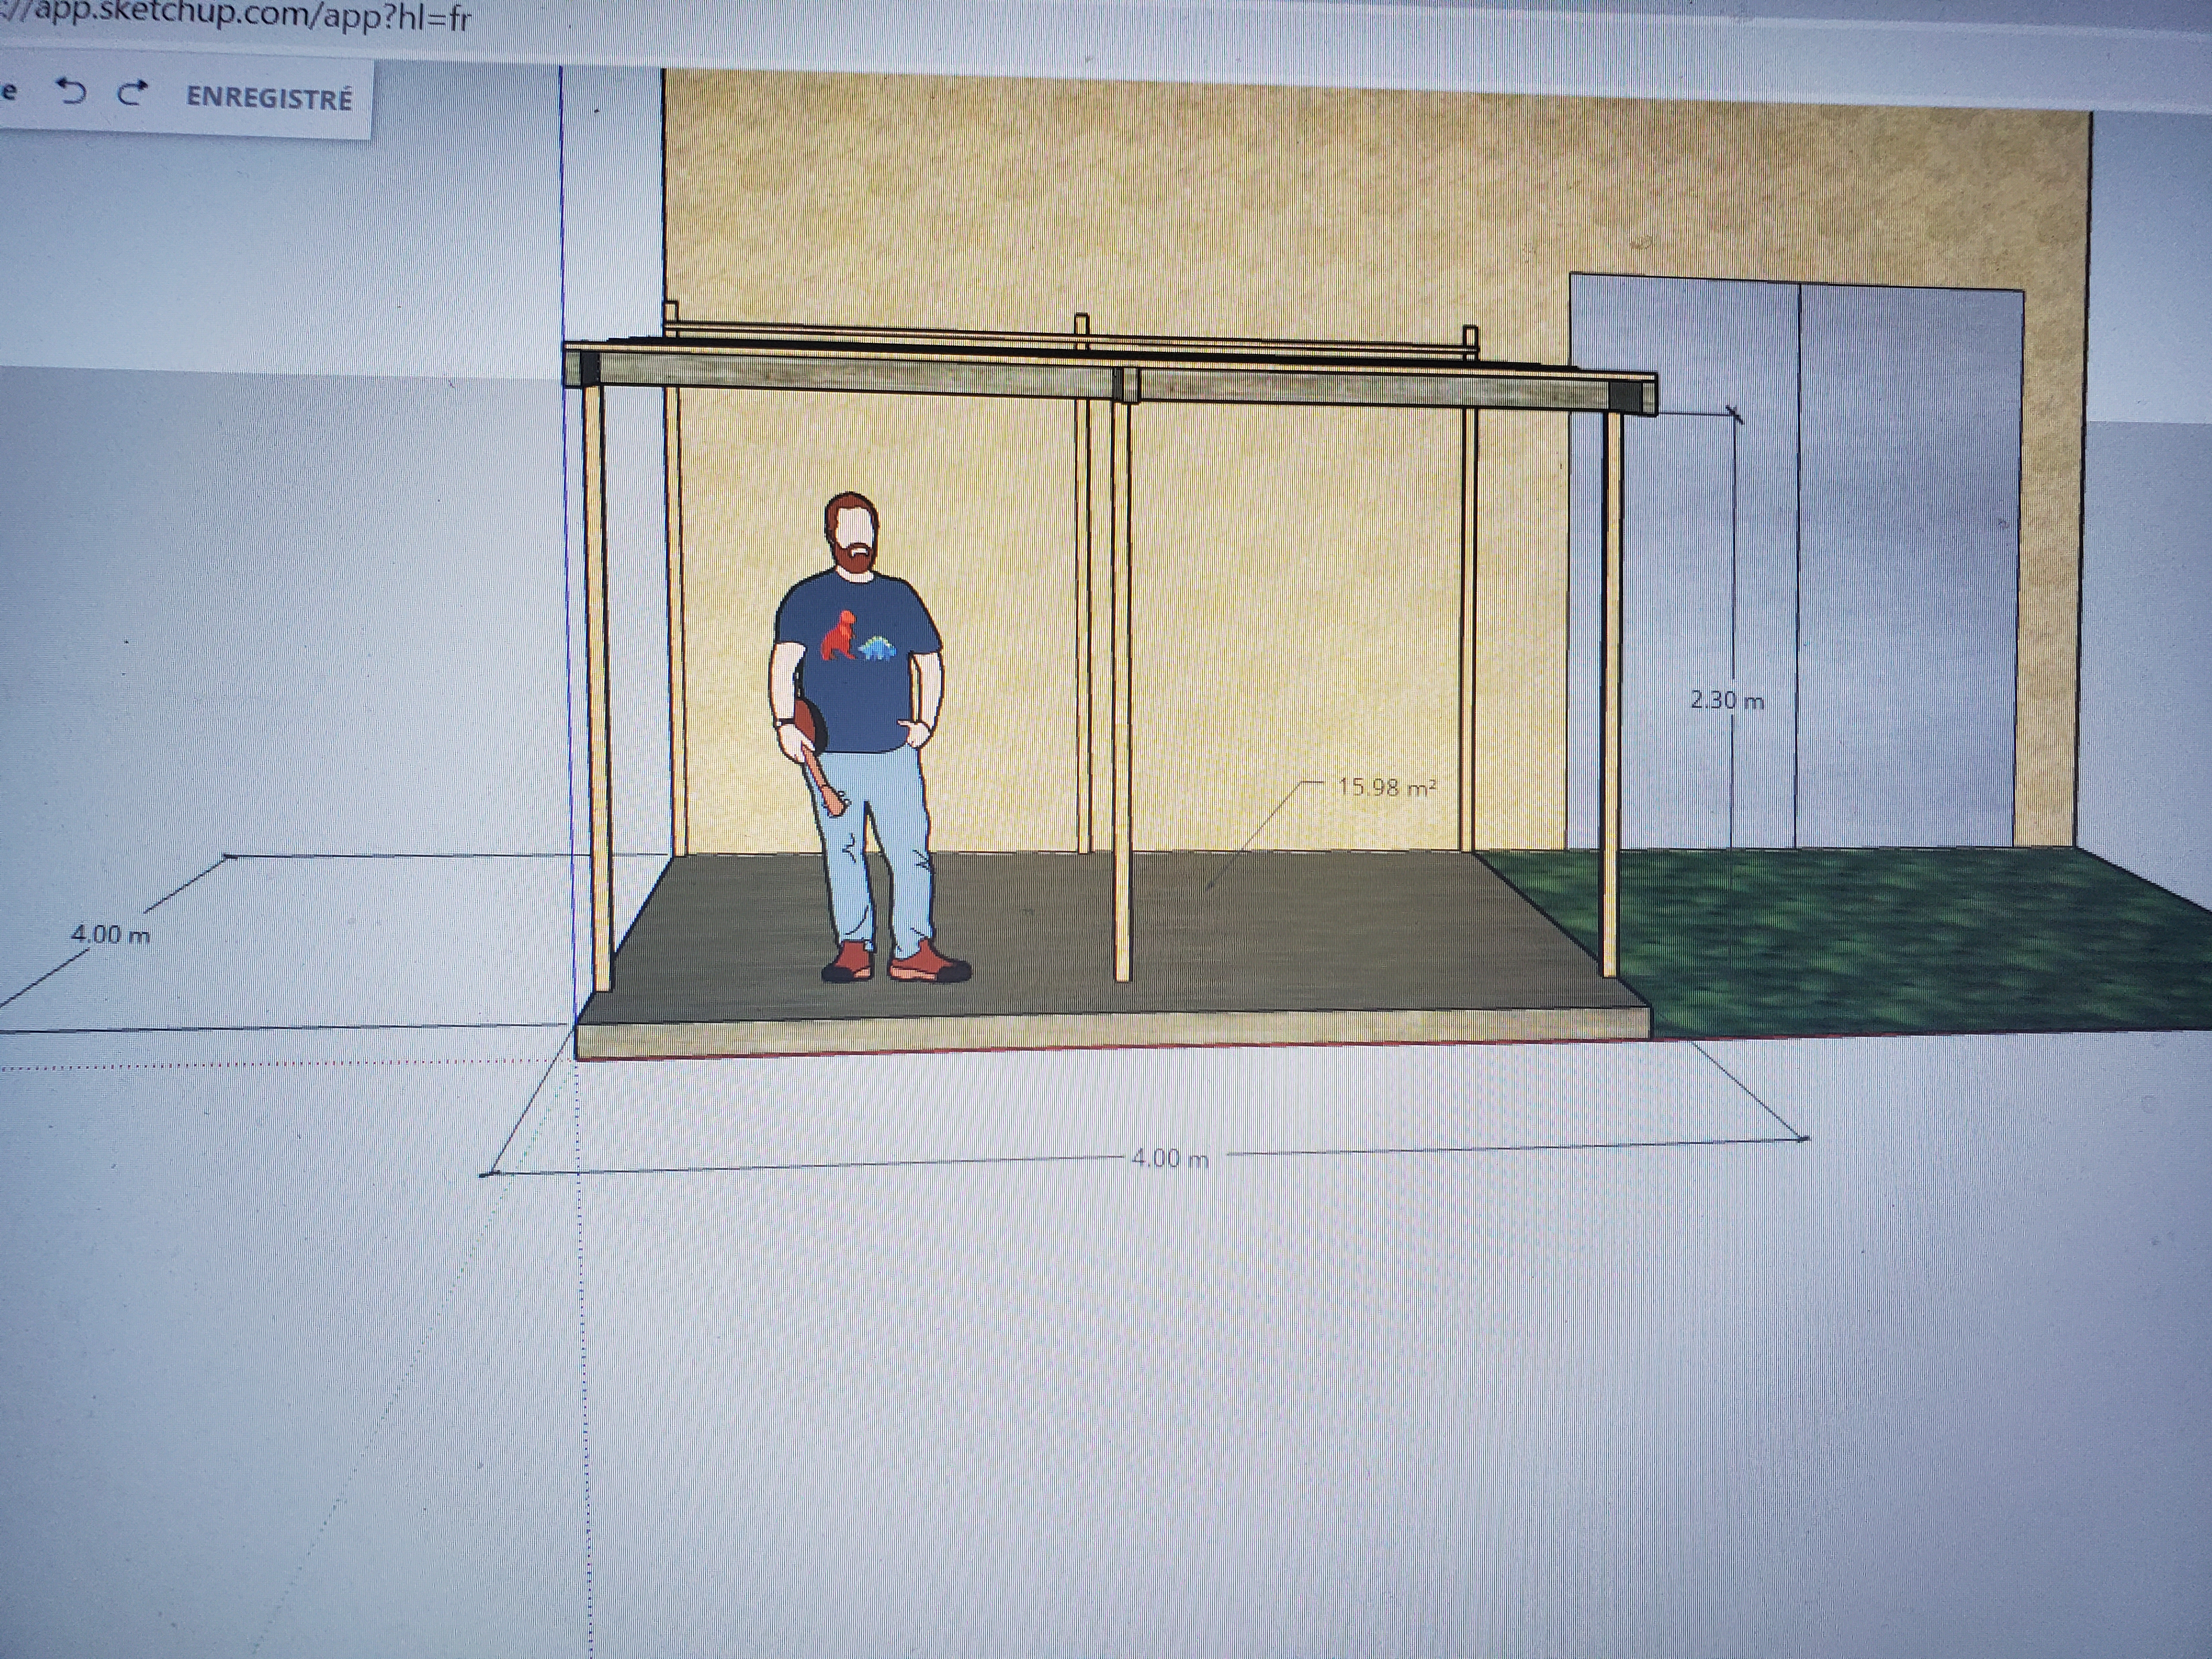This screenshot has width=2212, height=1659.
Task: Click the front horizontal roof beam
Action: click(x=1110, y=381)
